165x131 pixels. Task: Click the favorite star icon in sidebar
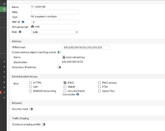pos(4,9)
